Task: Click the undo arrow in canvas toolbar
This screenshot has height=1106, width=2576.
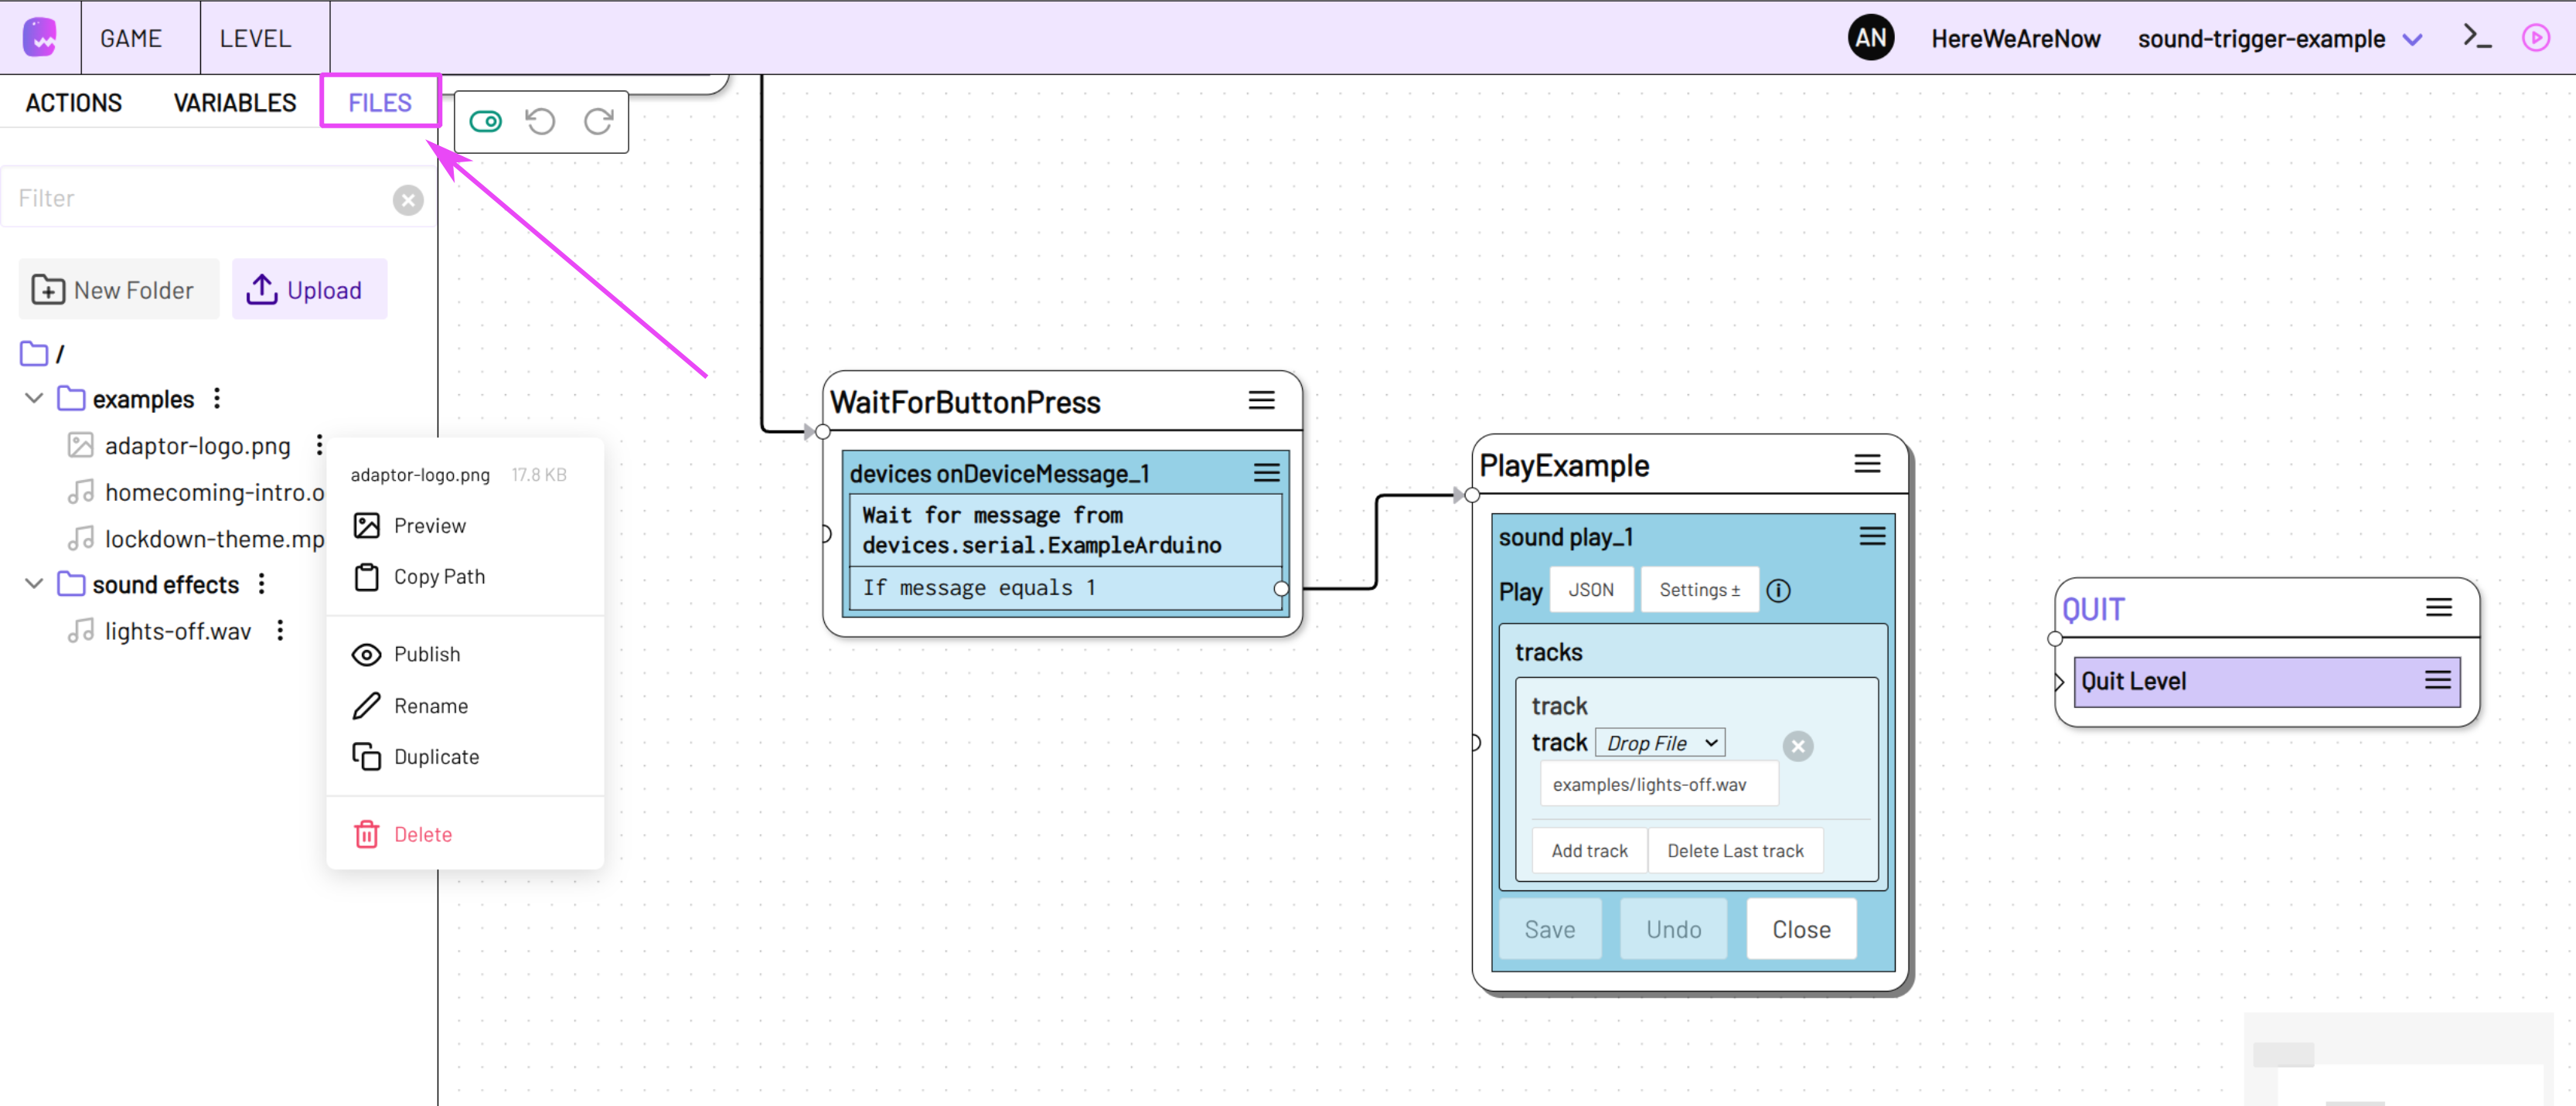Action: [x=541, y=122]
